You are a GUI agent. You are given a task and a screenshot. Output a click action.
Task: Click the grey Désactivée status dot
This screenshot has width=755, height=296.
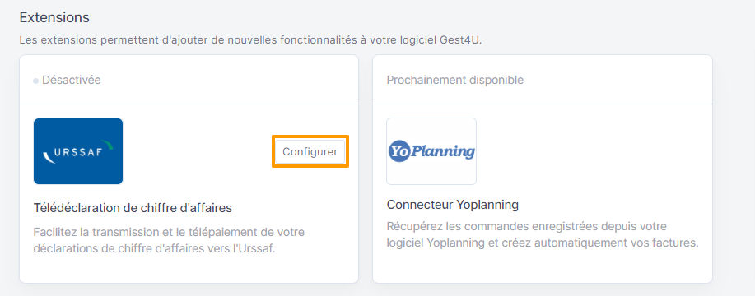[35, 81]
